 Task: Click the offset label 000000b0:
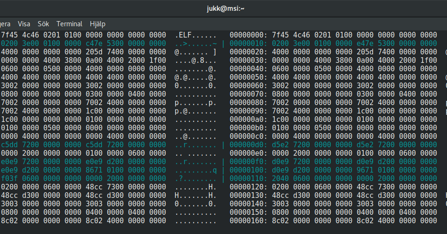[248, 128]
